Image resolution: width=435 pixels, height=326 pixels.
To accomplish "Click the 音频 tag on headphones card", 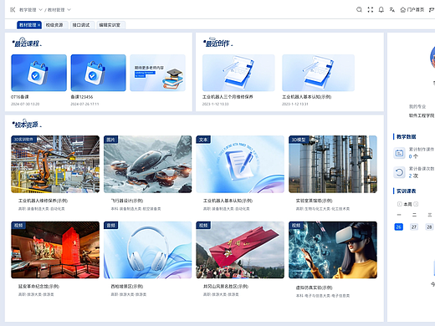I will [110, 225].
